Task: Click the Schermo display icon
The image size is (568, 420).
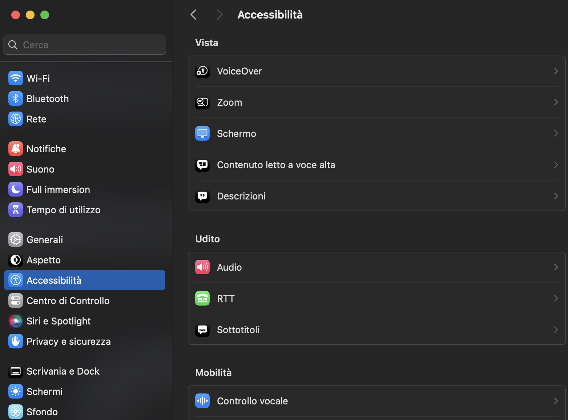Action: (x=202, y=133)
